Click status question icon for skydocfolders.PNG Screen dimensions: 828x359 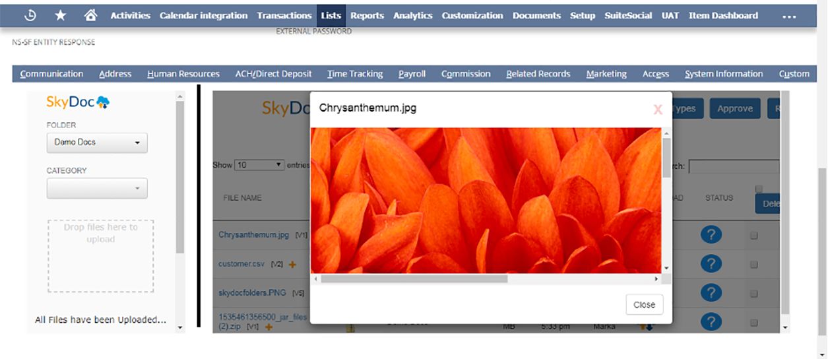point(711,292)
